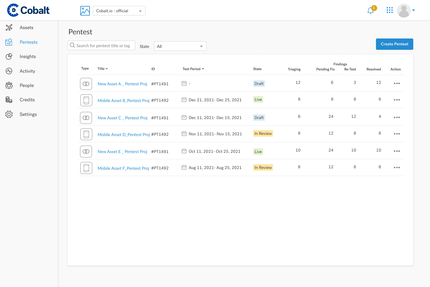Open the Assets section icon in sidebar
The height and width of the screenshot is (287, 430).
coord(9,27)
